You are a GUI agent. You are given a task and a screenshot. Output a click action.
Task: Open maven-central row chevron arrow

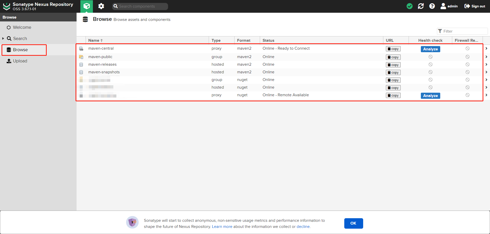[x=486, y=48]
